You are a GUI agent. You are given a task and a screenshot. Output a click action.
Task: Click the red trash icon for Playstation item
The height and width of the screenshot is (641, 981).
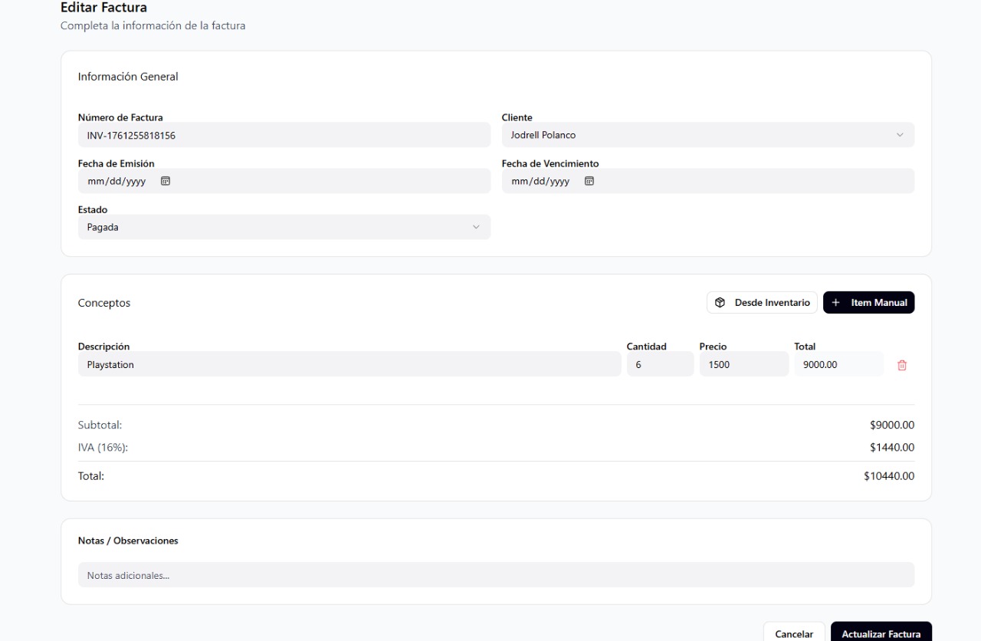(901, 366)
